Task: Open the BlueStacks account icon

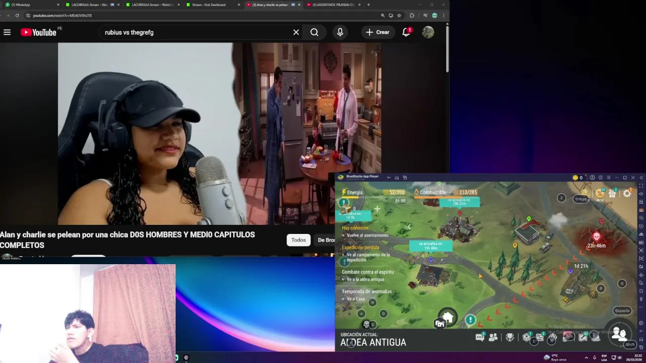Action: pyautogui.click(x=593, y=177)
